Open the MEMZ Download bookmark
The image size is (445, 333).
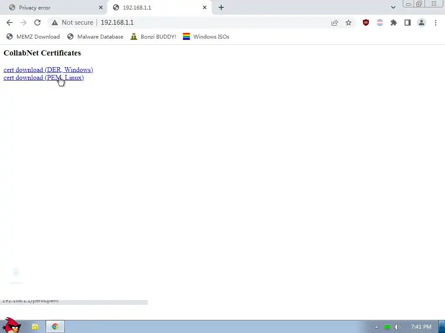(33, 37)
